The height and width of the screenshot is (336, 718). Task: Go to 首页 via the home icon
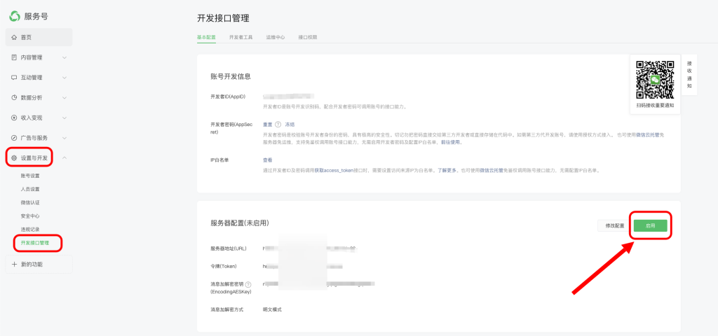14,37
